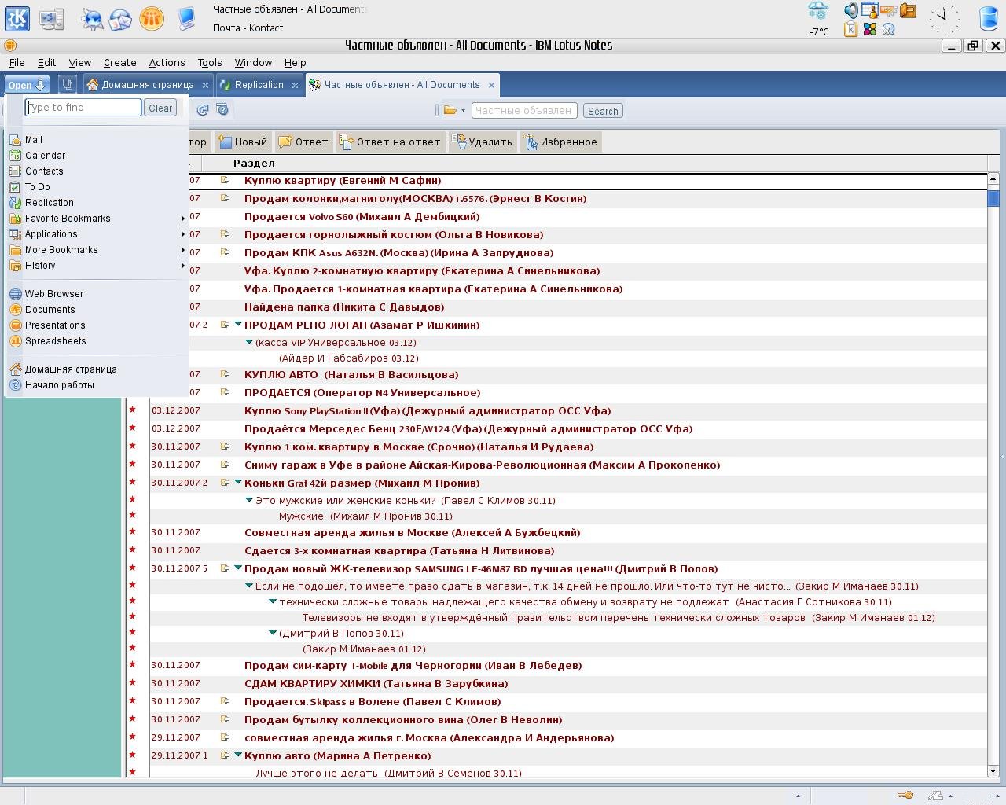The image size is (1006, 805).
Task: Click the Удалить toolbar button
Action: (x=482, y=142)
